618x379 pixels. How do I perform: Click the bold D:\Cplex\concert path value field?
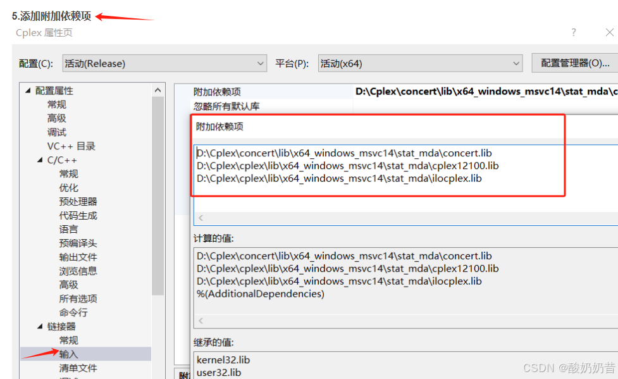pos(486,92)
